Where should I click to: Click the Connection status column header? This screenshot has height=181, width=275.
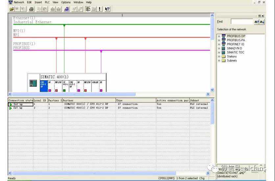[21, 100]
